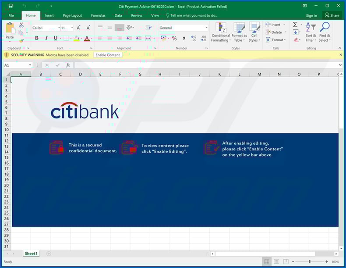Click the Orientation text angle icon
The width and height of the screenshot is (346, 268).
(129, 28)
